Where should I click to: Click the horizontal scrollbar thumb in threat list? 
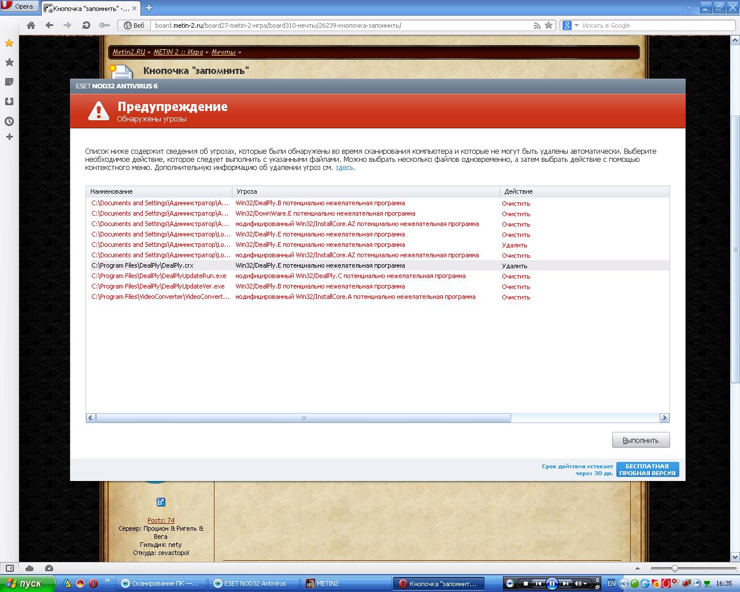(x=304, y=418)
